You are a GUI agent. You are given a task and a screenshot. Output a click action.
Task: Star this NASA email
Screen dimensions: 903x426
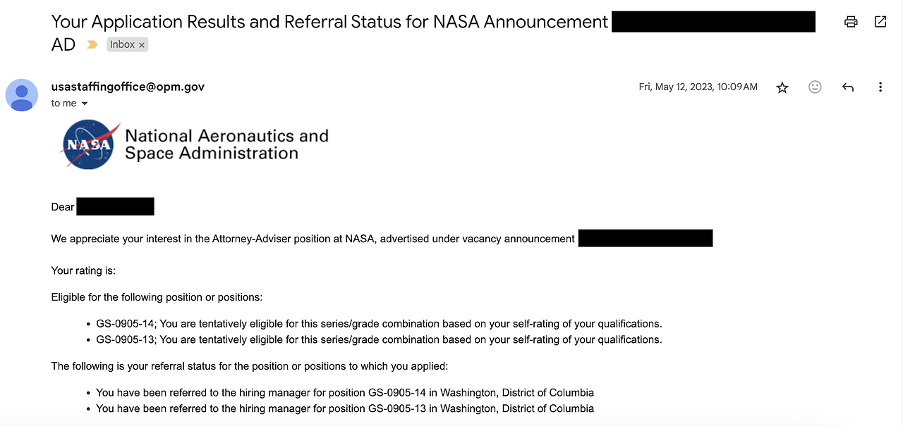pyautogui.click(x=782, y=87)
